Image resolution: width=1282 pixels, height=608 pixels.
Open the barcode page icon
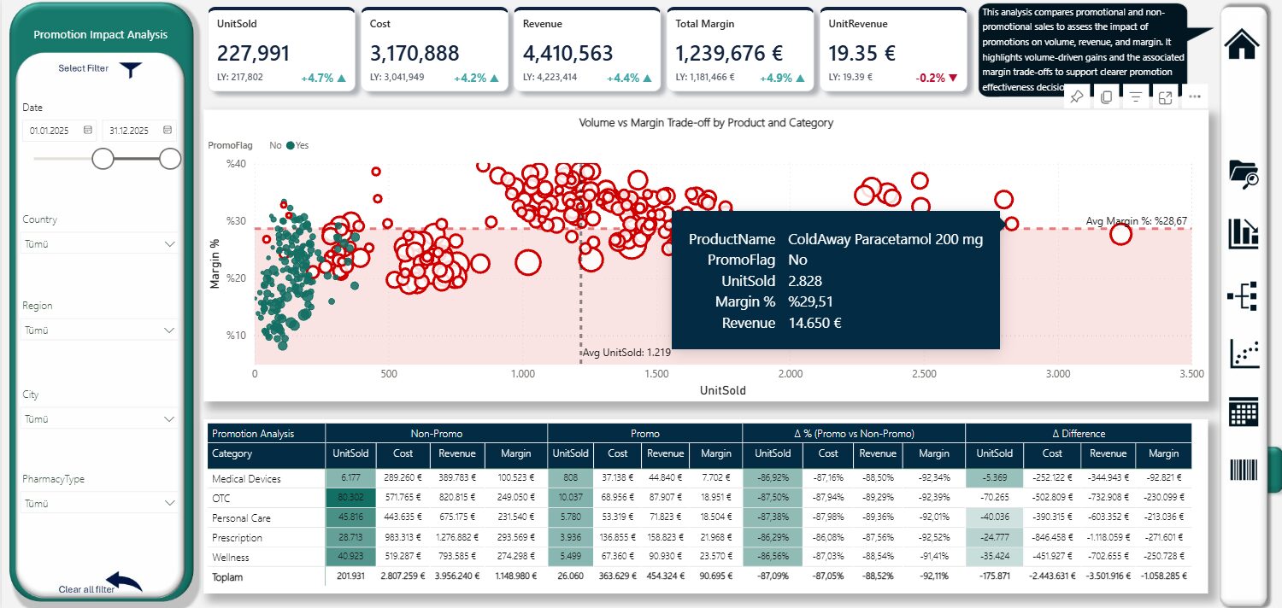tap(1244, 471)
